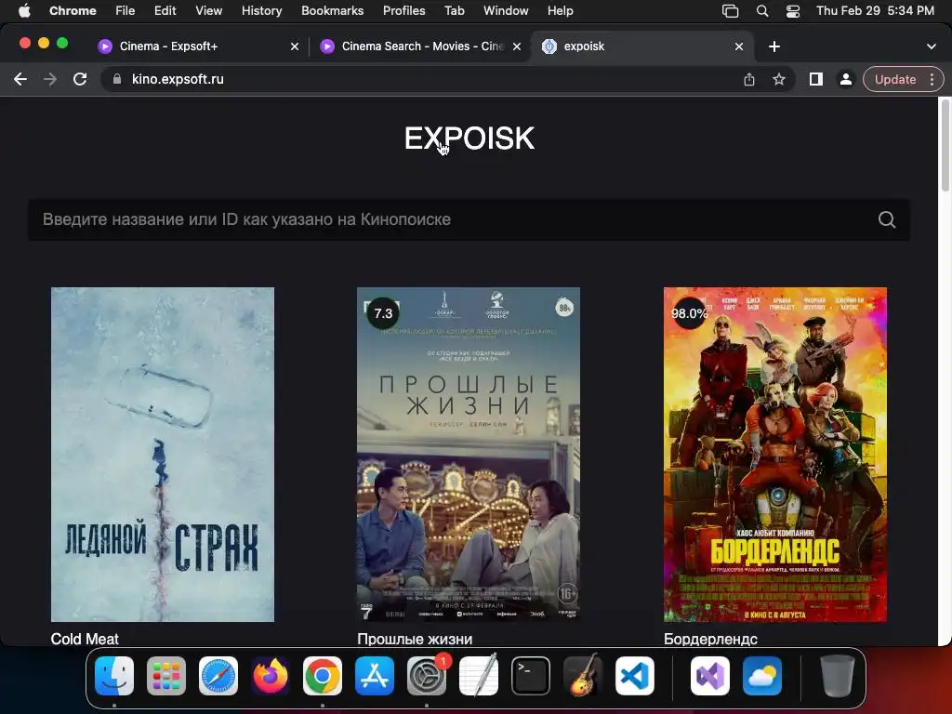Open a new tab with plus button
This screenshot has width=952, height=714.
point(774,46)
